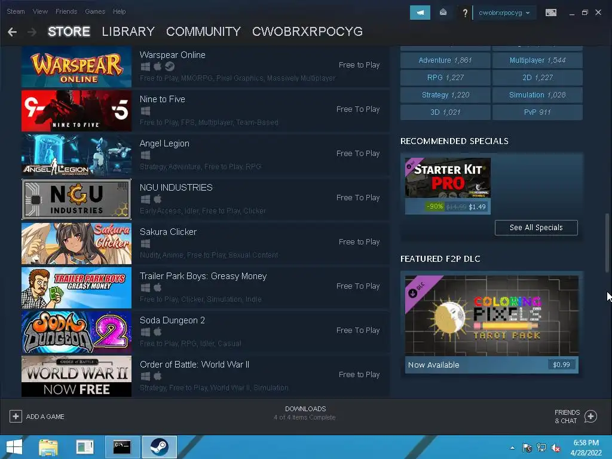Screen dimensions: 612x459
Task: Click Apple icon under Trailer Park Boys
Action: click(x=158, y=288)
